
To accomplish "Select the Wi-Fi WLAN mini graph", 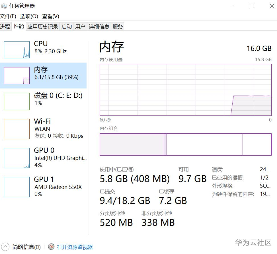I will pyautogui.click(x=17, y=129).
